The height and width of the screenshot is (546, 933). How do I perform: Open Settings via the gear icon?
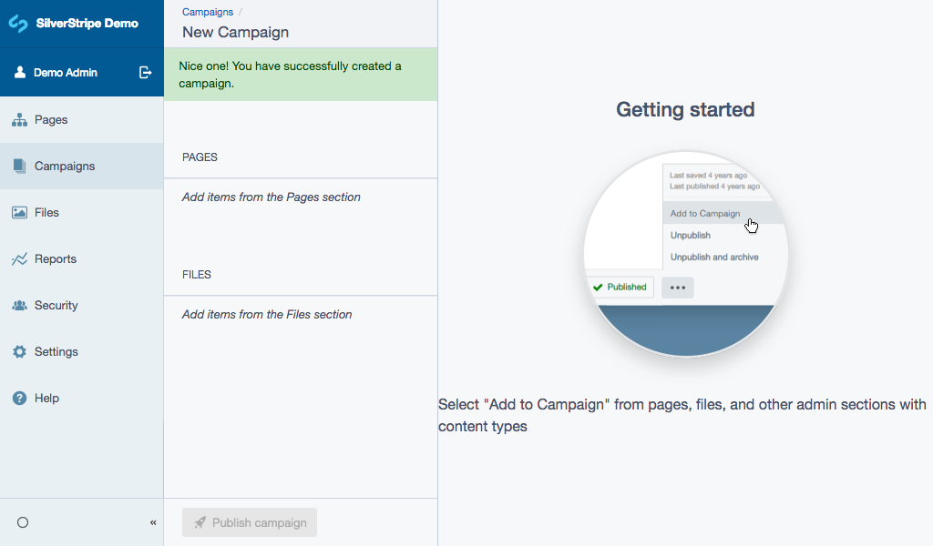tap(19, 352)
